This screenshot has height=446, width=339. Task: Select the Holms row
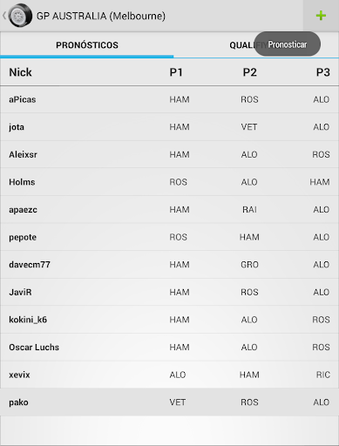click(169, 182)
